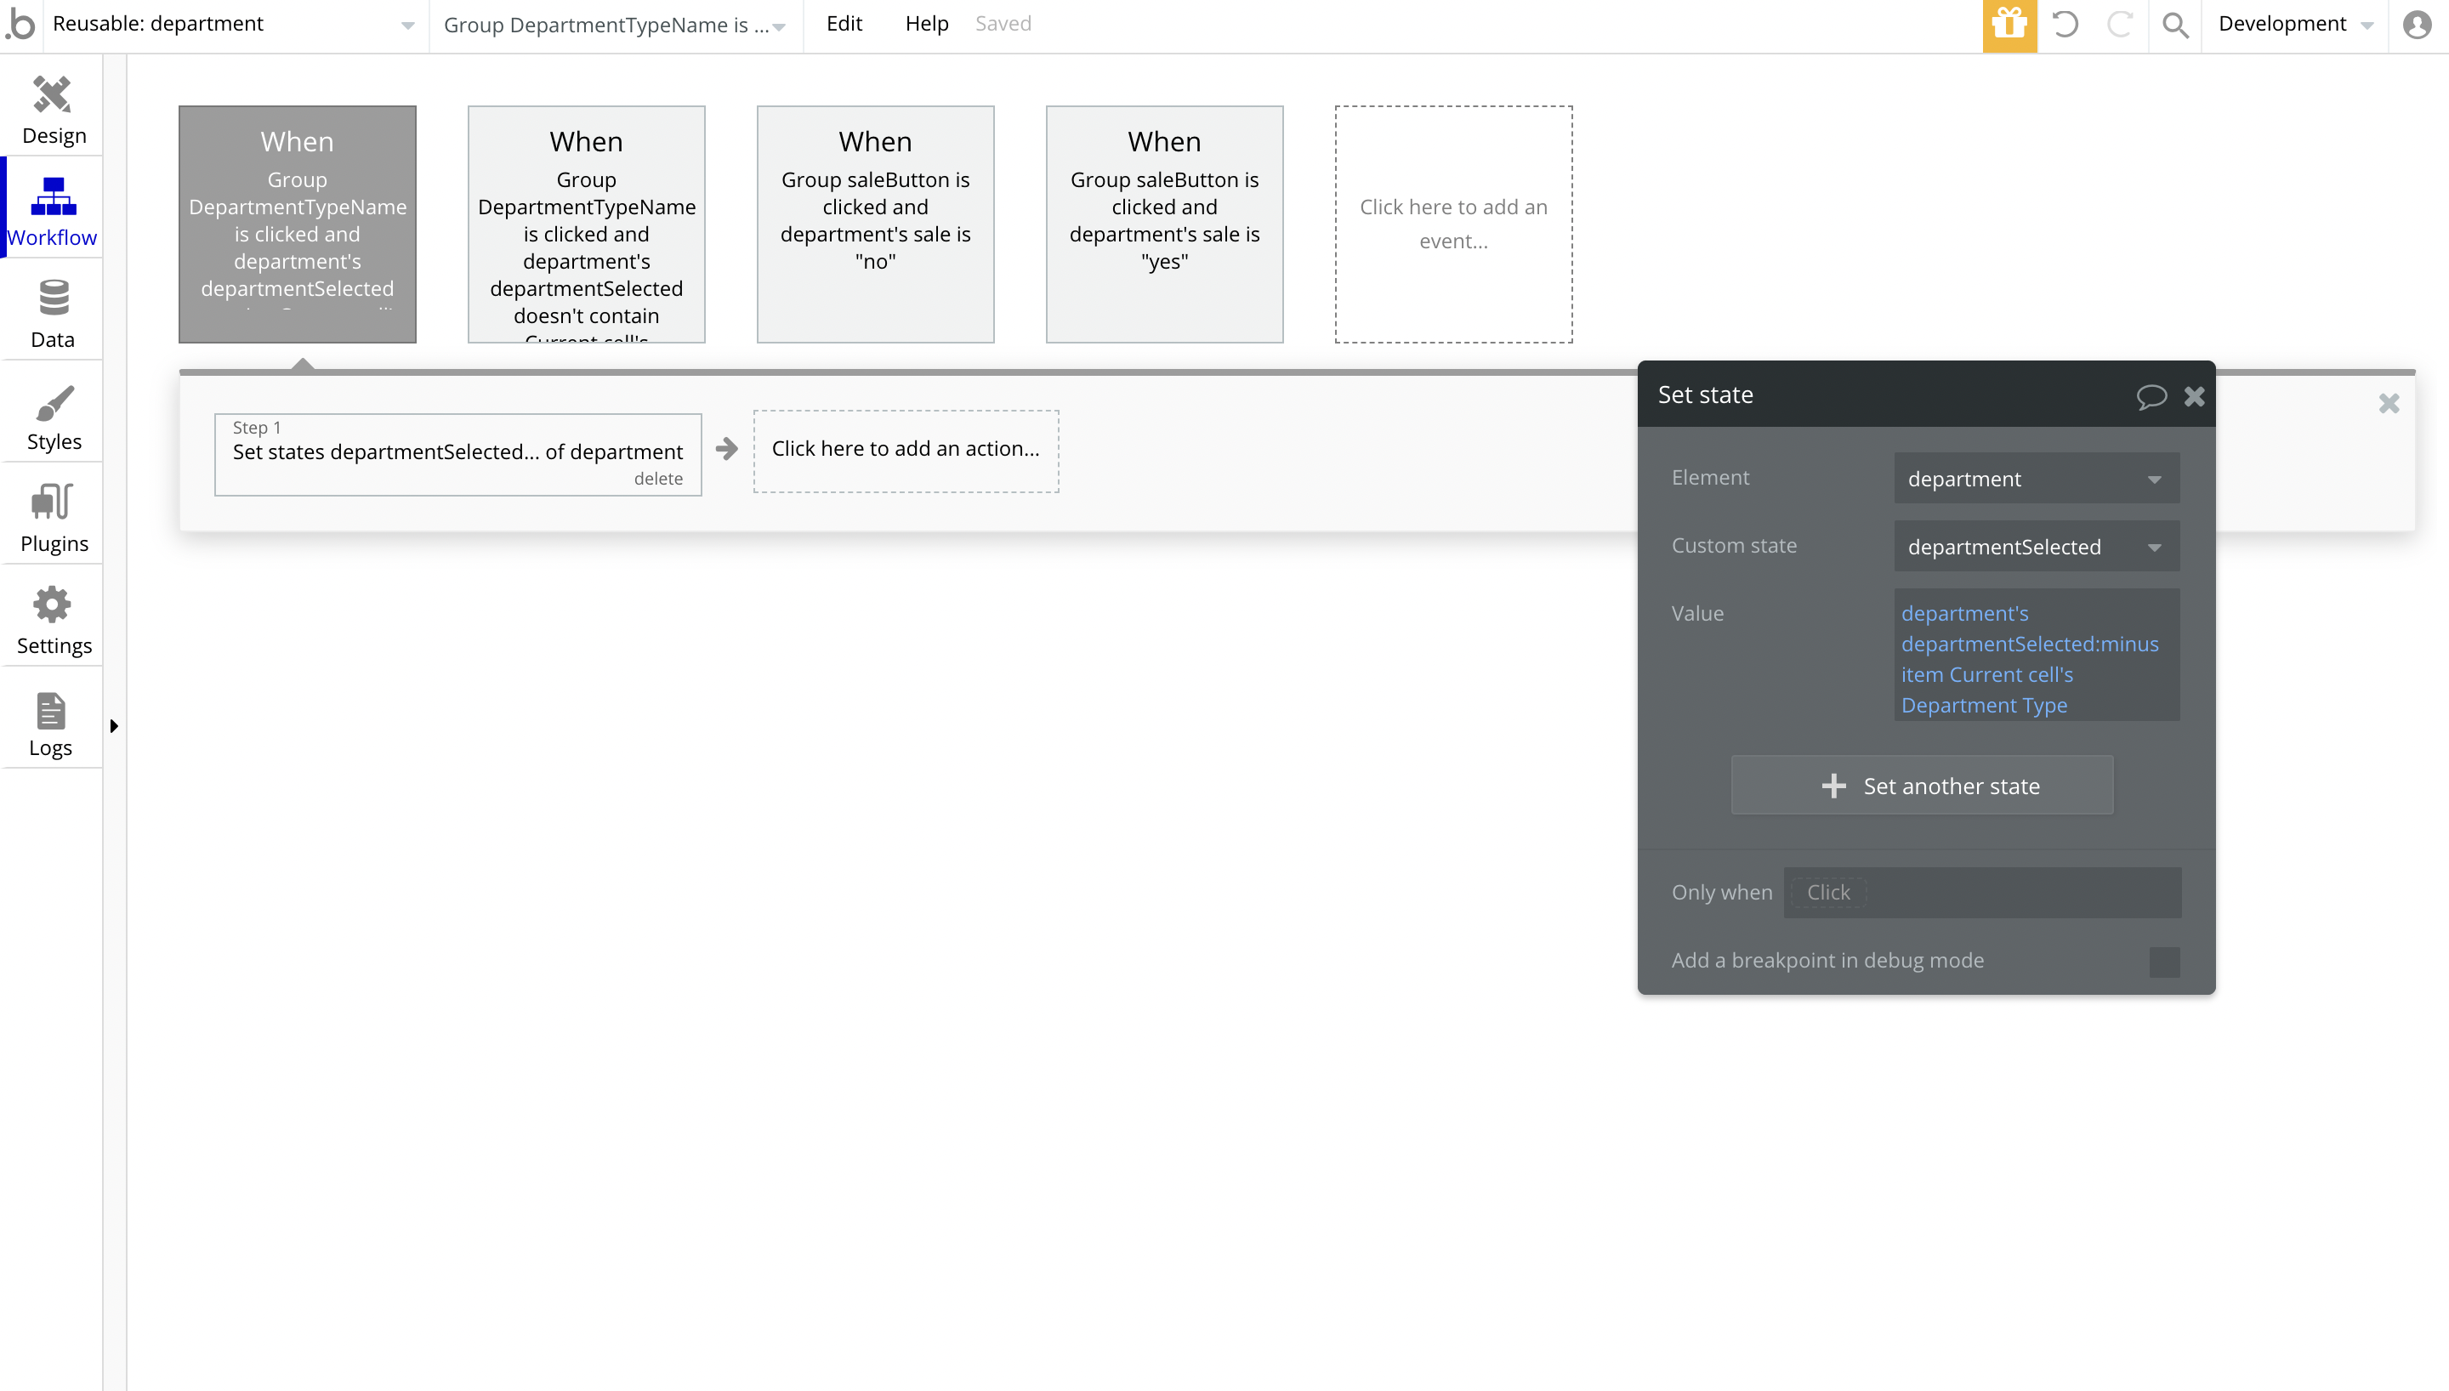This screenshot has height=1391, width=2449.
Task: Expand the Element department dropdown
Action: [x=2037, y=479]
